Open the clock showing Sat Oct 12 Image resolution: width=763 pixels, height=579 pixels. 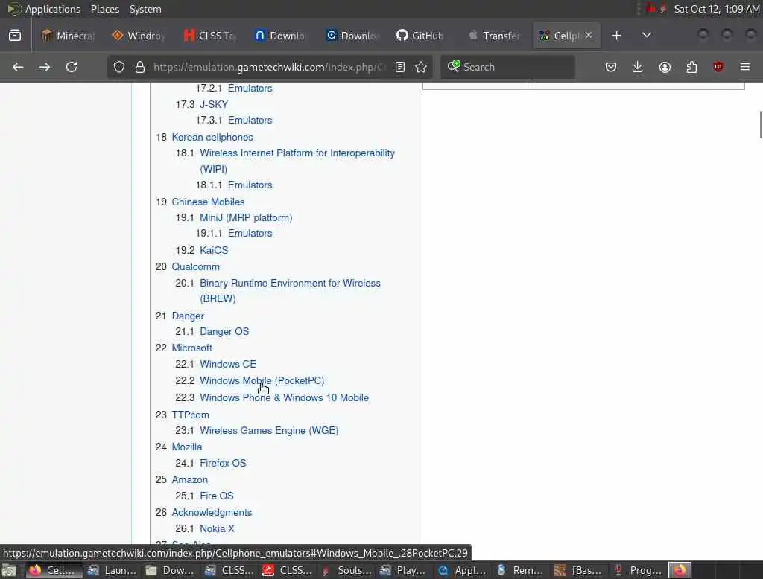coord(716,9)
